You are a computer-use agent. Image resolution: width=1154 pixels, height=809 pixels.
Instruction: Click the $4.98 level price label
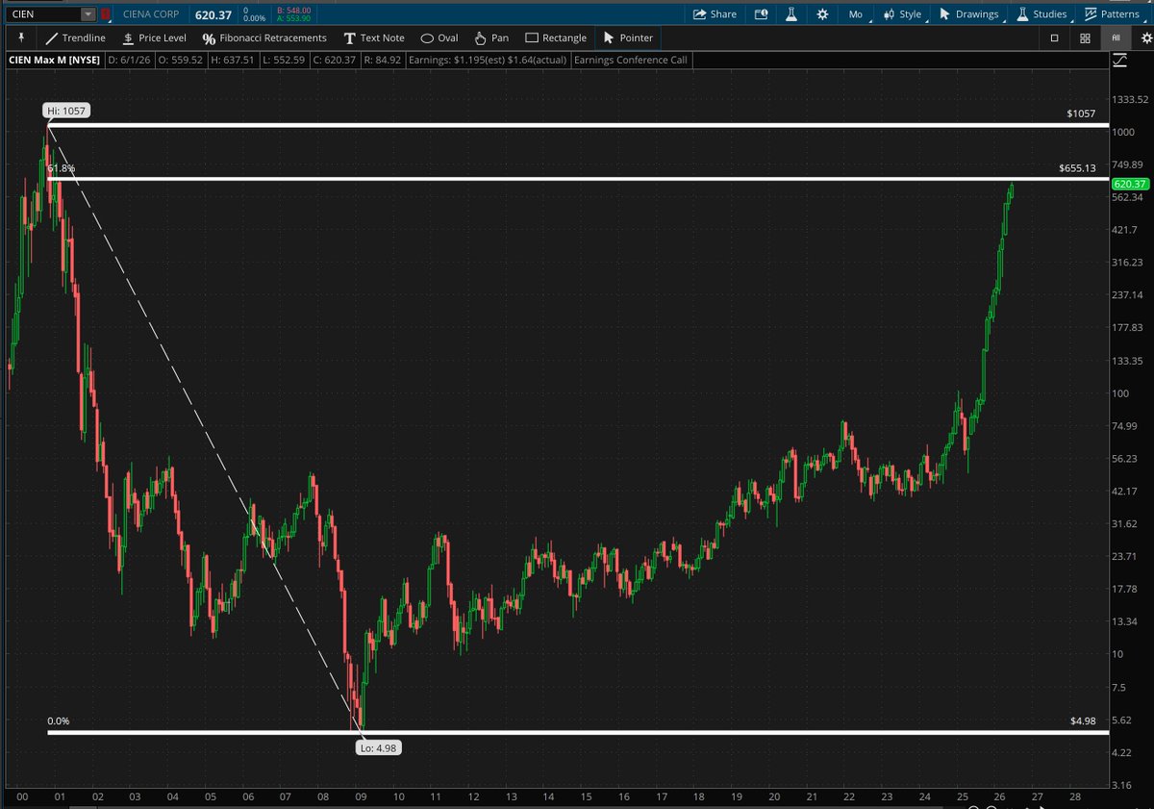tap(1083, 721)
